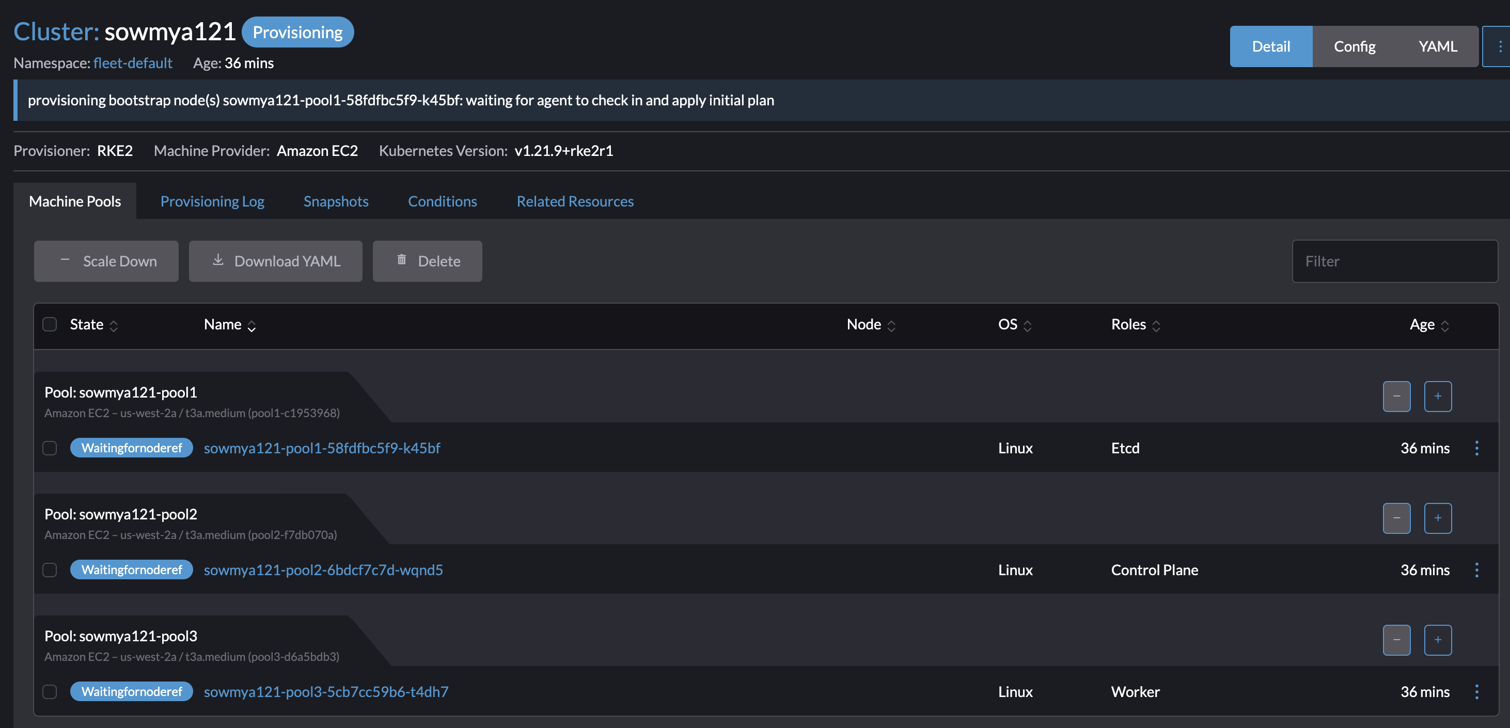Switch to the YAML view of the cluster

pos(1437,46)
